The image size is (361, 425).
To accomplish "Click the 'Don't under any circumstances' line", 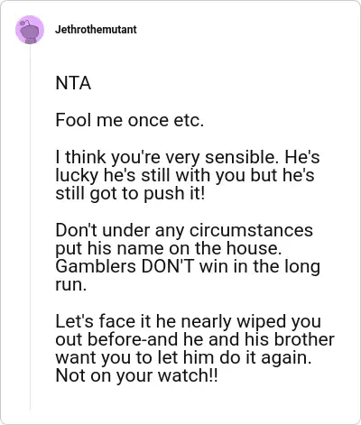I will (x=184, y=230).
